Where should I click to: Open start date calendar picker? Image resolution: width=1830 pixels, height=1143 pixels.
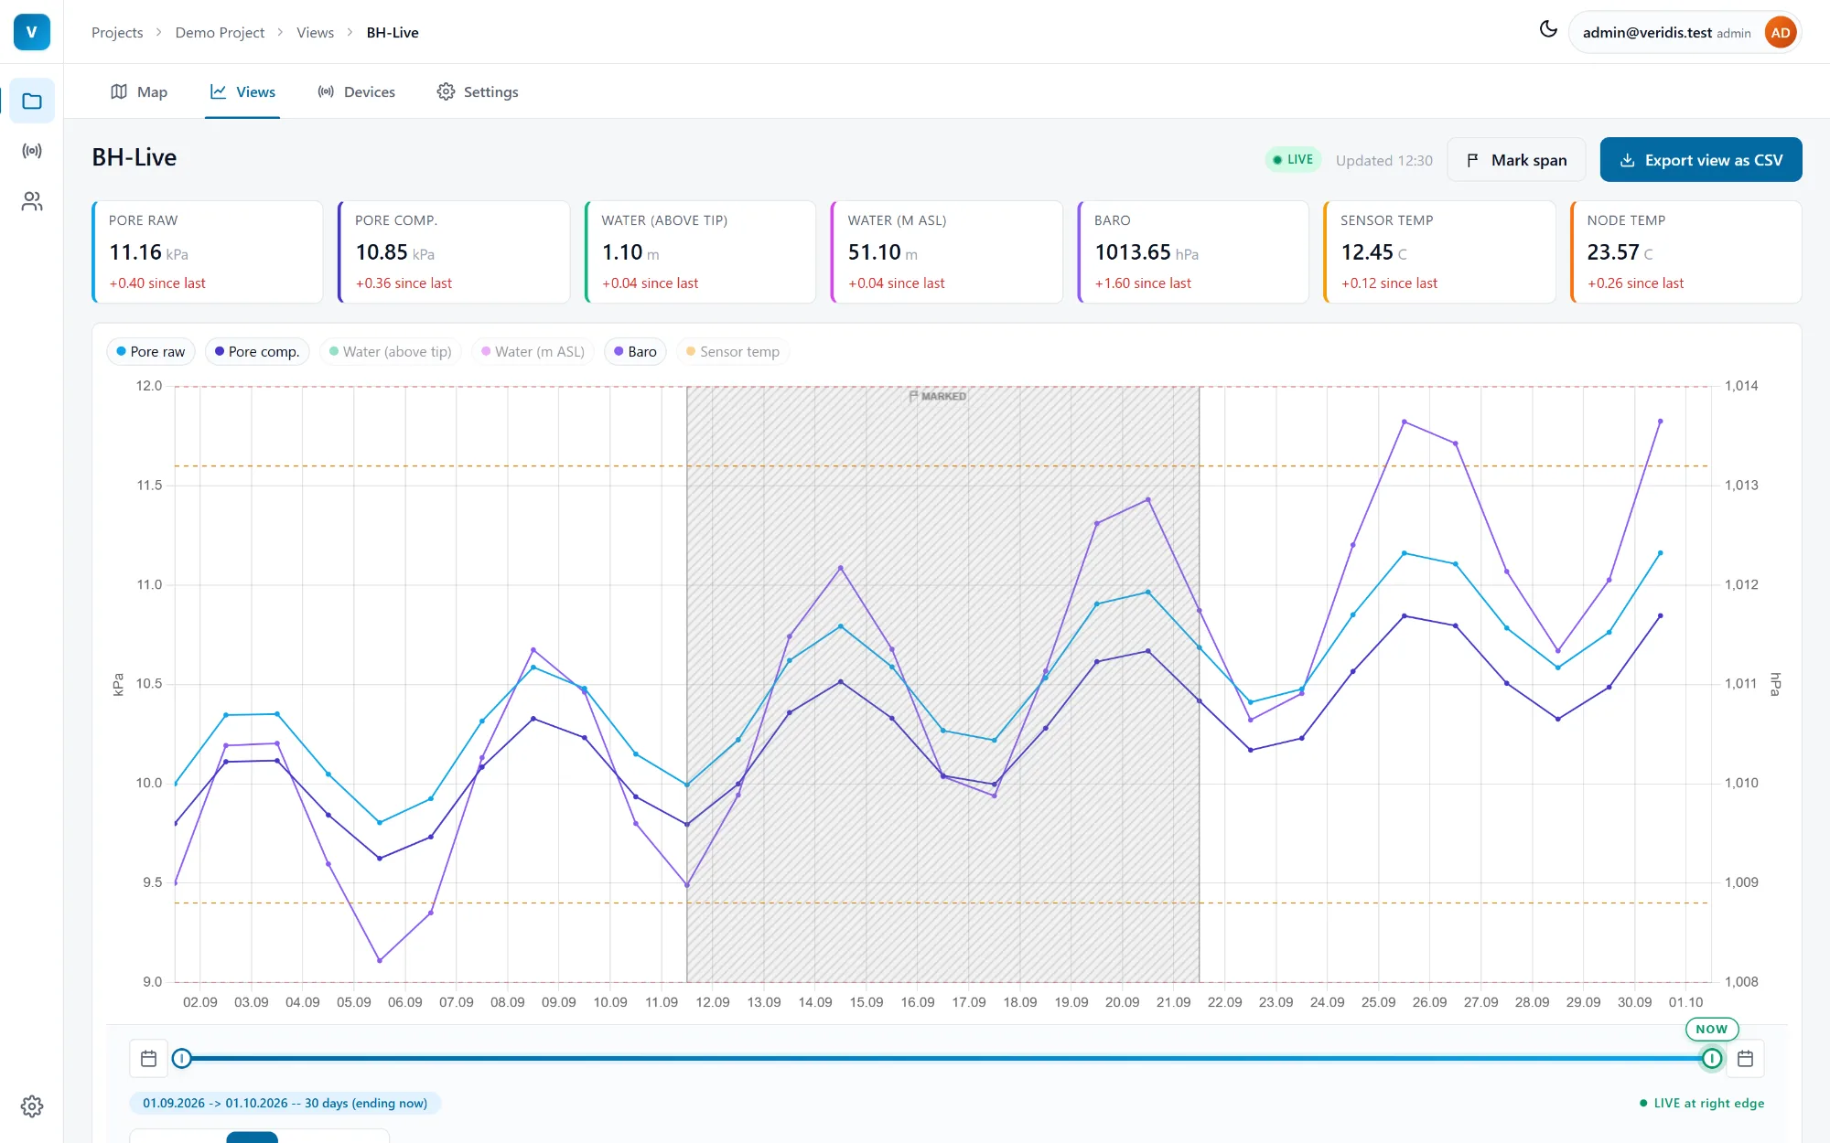149,1059
